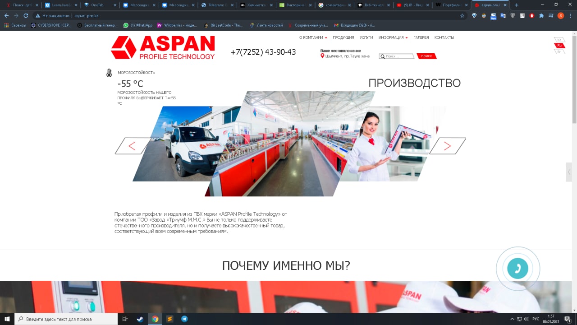The image size is (577, 325).
Task: Open the ПРОДУКЦИЯ menu item
Action: (343, 37)
